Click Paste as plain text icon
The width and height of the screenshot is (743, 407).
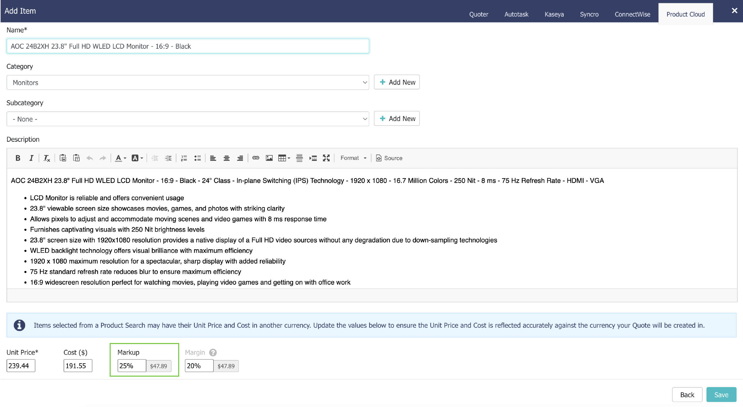pyautogui.click(x=76, y=158)
